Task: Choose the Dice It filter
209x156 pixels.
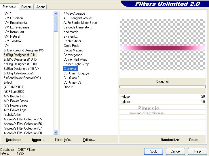Action: pos(68,87)
